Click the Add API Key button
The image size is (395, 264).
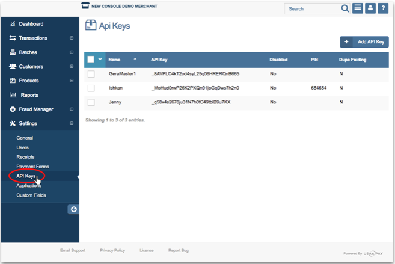[x=364, y=41]
